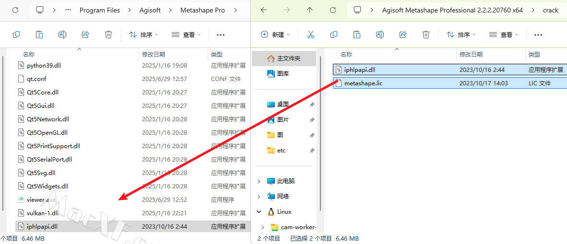Sort right window by 修改日期 column

pyautogui.click(x=471, y=55)
